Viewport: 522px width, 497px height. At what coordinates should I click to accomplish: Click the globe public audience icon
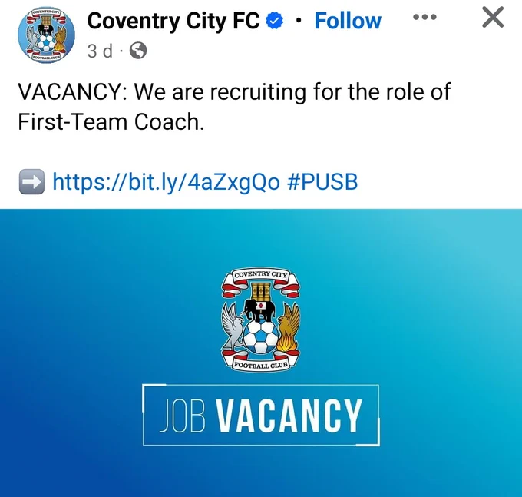138,51
